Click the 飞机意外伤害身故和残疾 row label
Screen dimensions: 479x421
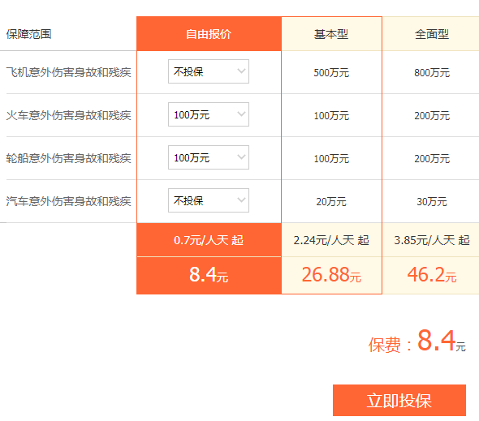(69, 72)
